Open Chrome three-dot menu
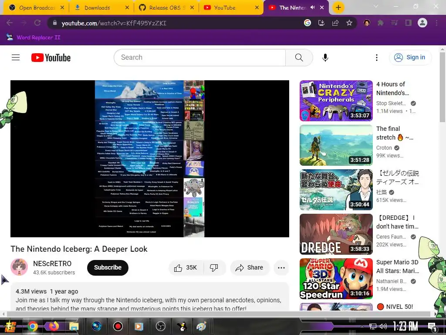 click(x=436, y=23)
